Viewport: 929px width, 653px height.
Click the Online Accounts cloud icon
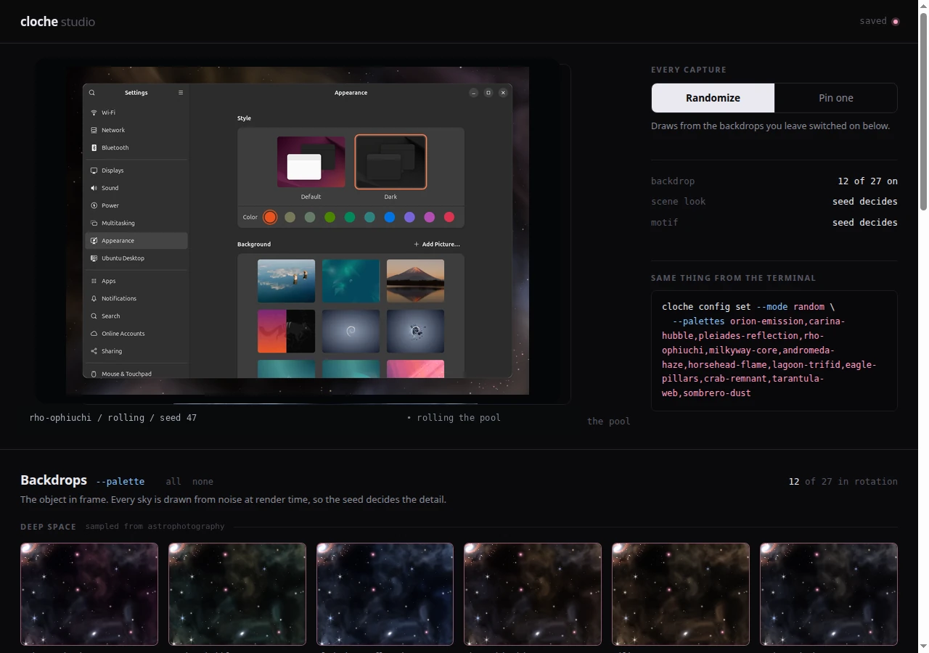(94, 333)
